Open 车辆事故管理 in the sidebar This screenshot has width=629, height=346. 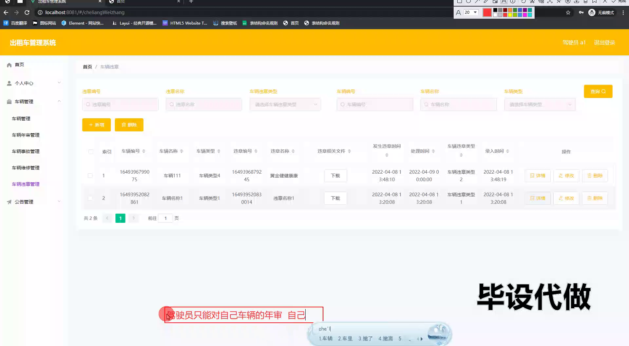tap(26, 151)
